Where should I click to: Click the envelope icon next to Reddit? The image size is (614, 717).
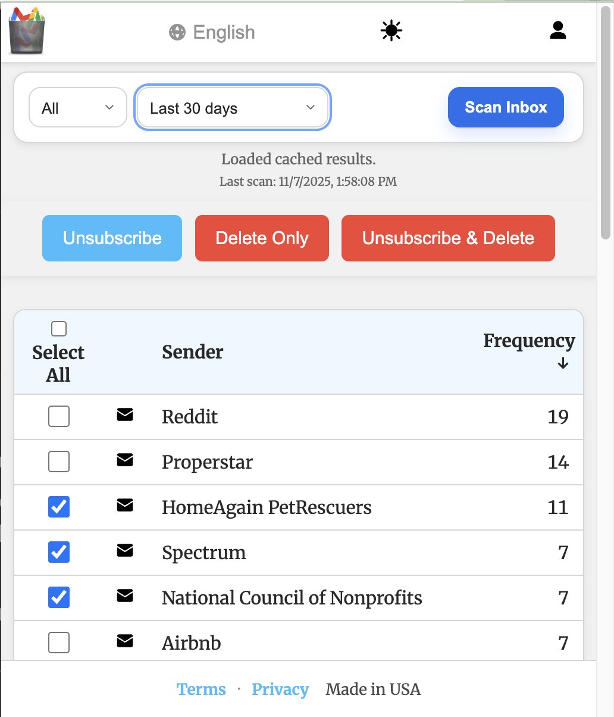[125, 415]
